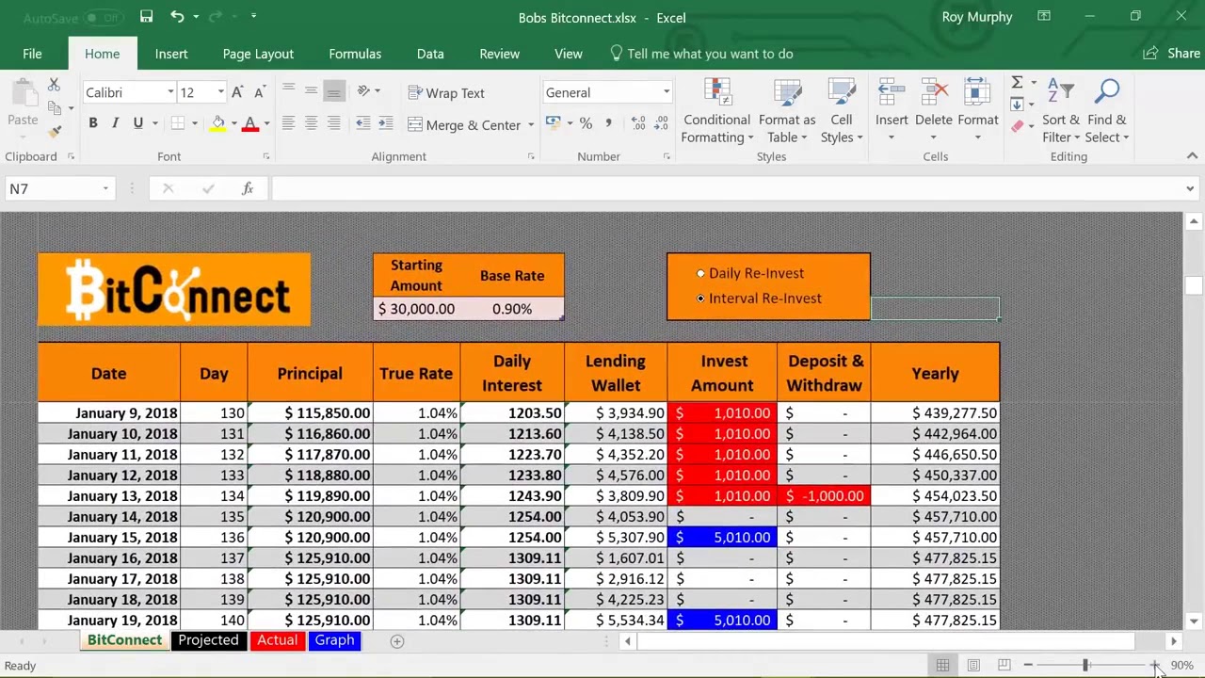Toggle Bold formatting
Viewport: 1205px width, 678px height.
[92, 123]
